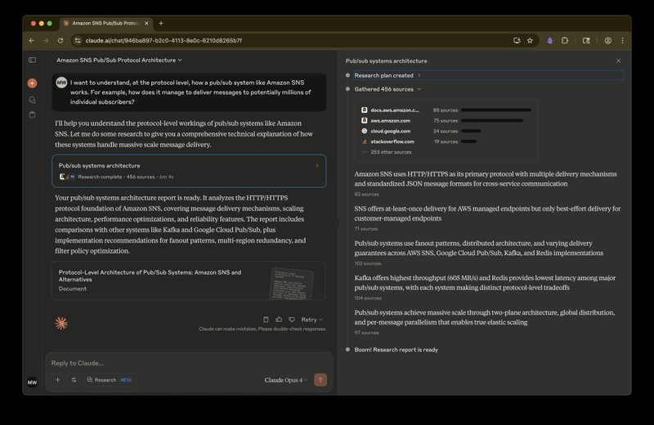Viewport: 654px width, 425px height.
Task: Copy the response with clipboard icon
Action: pos(267,320)
